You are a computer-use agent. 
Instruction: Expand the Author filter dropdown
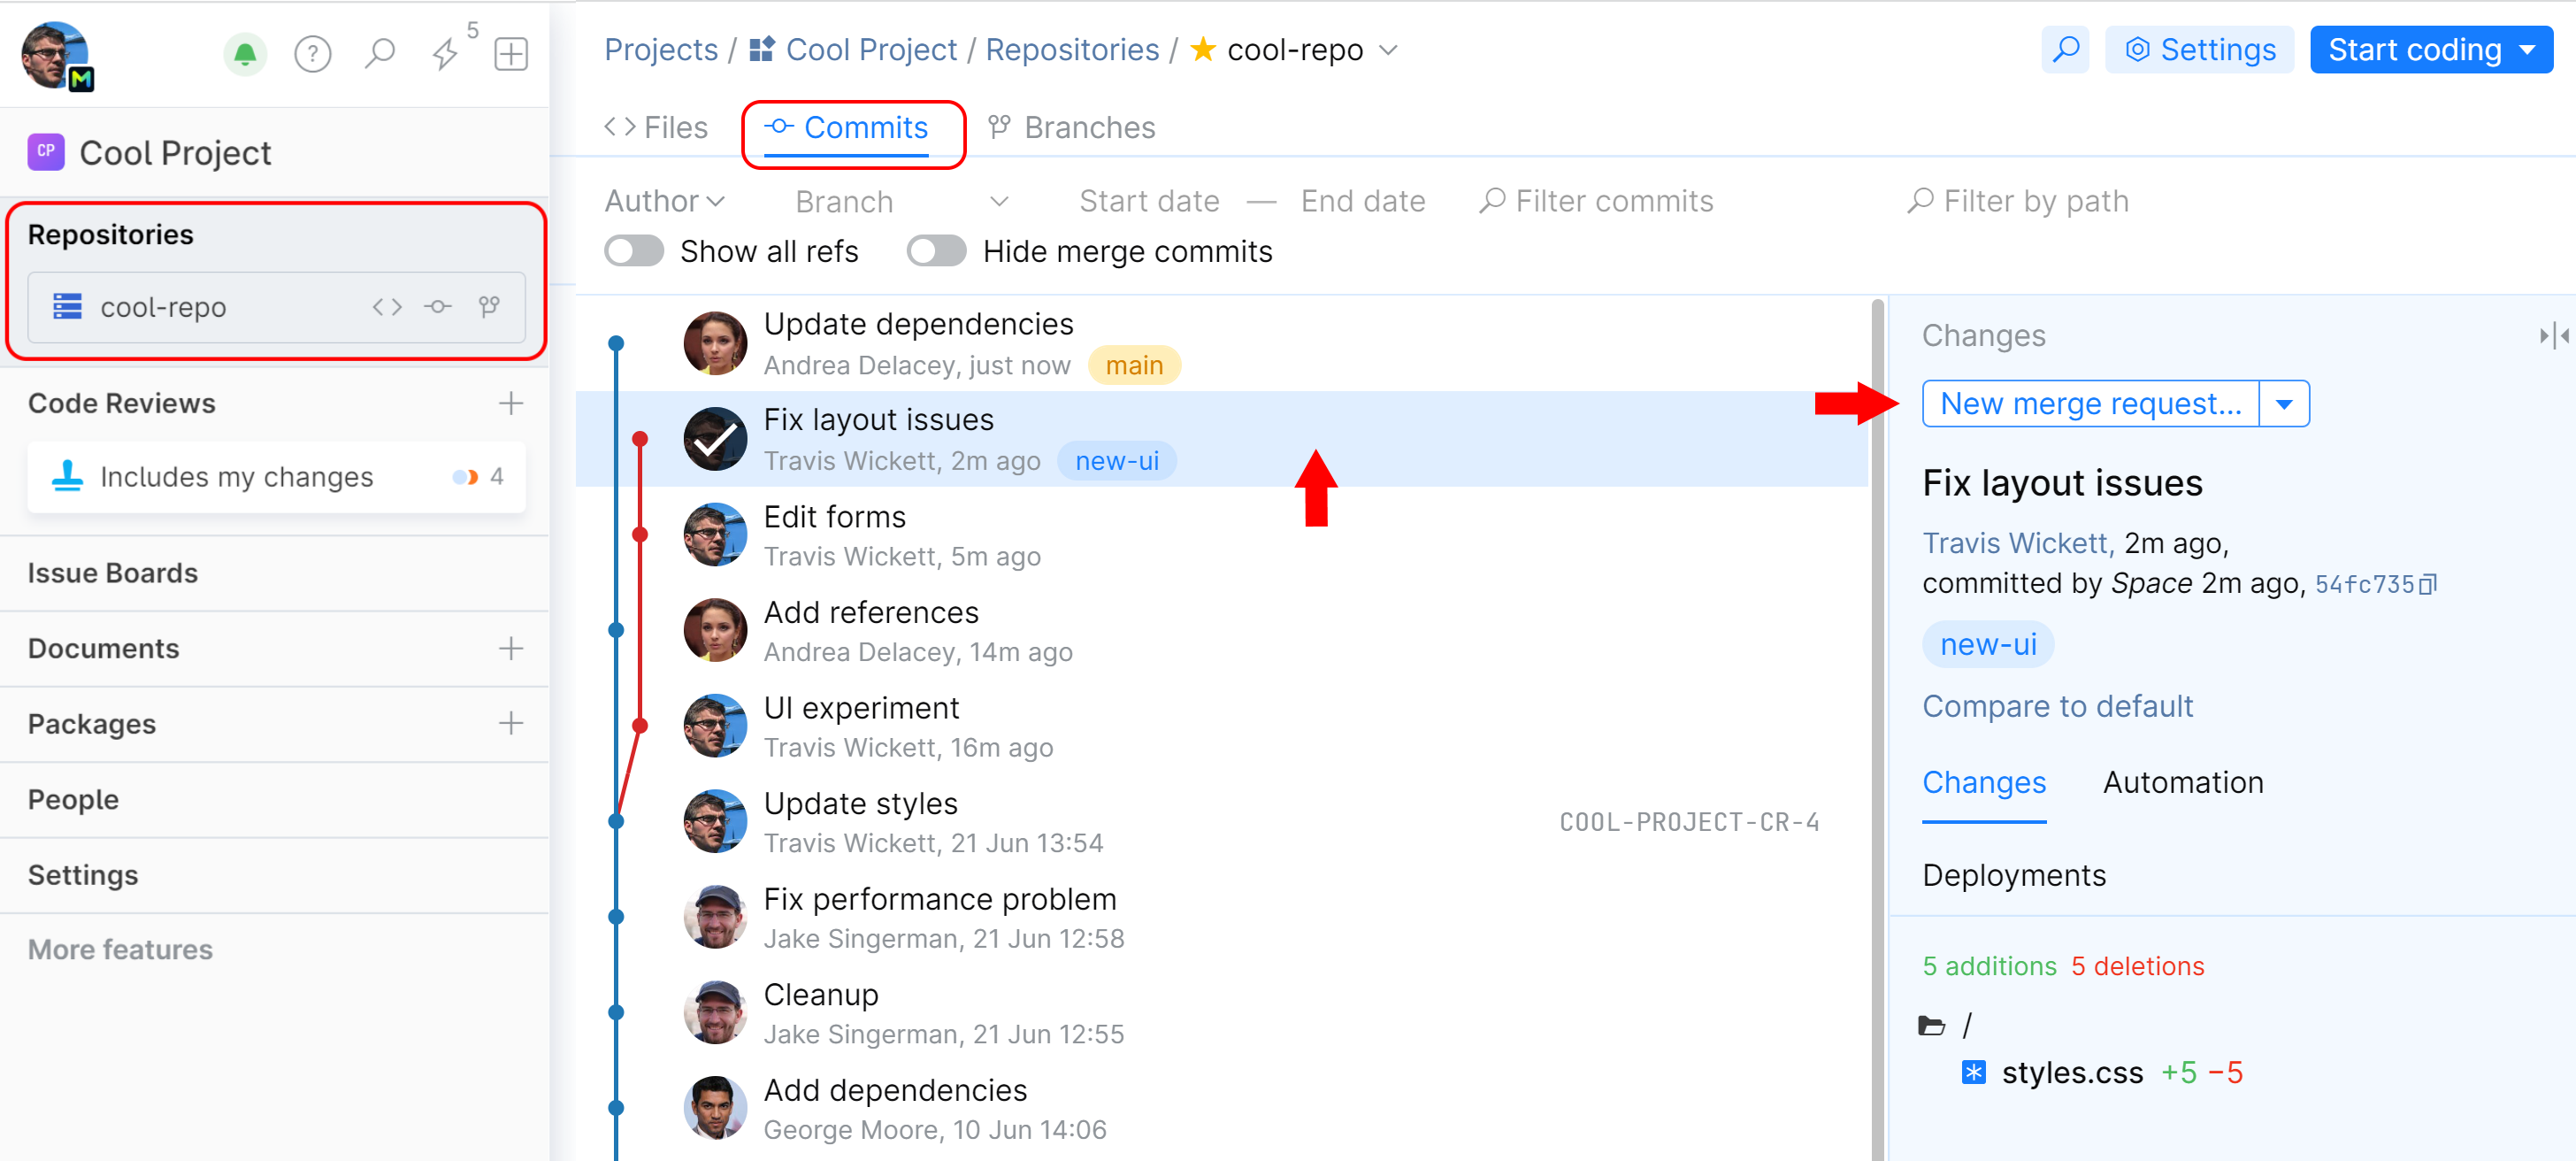coord(663,201)
